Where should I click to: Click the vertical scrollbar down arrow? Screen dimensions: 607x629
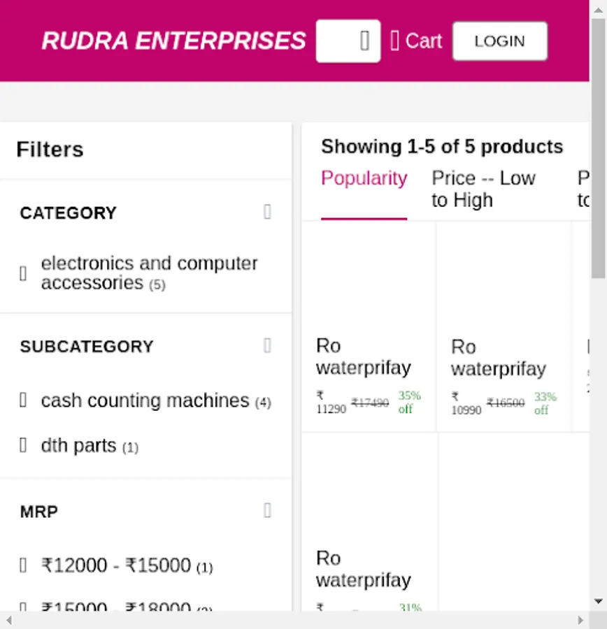(x=599, y=601)
